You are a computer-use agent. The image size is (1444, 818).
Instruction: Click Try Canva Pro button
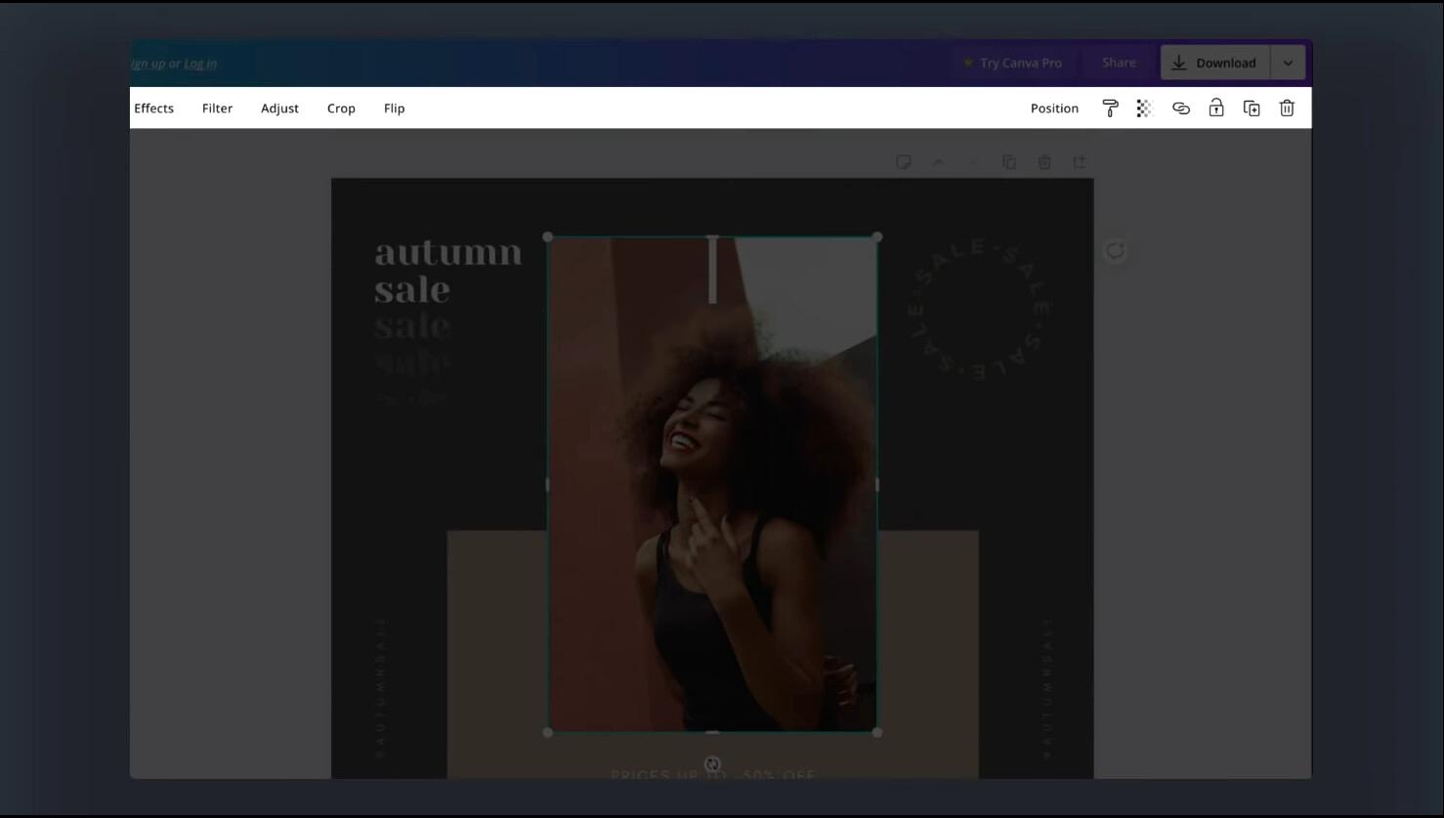tap(1011, 63)
